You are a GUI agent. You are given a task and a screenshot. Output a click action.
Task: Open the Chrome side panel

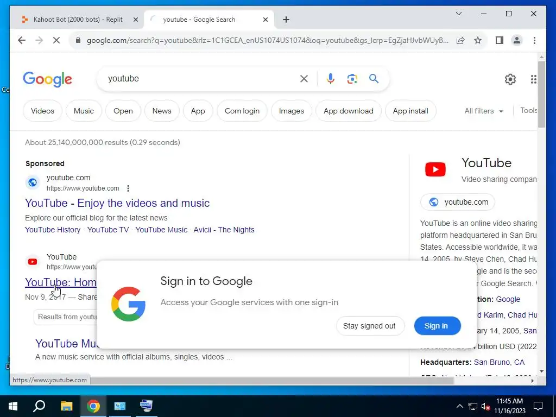point(500,40)
